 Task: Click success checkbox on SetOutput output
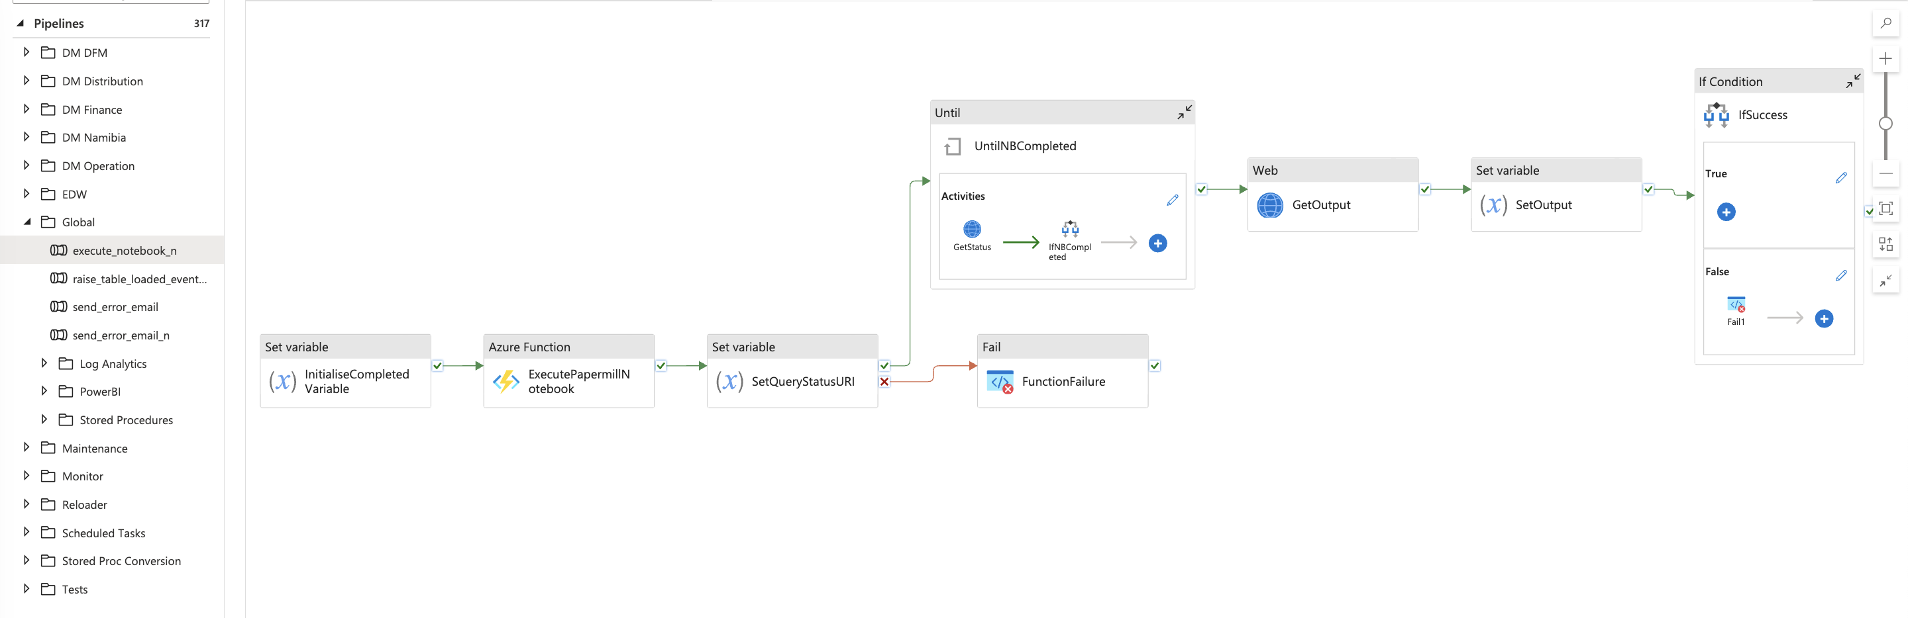coord(1648,189)
